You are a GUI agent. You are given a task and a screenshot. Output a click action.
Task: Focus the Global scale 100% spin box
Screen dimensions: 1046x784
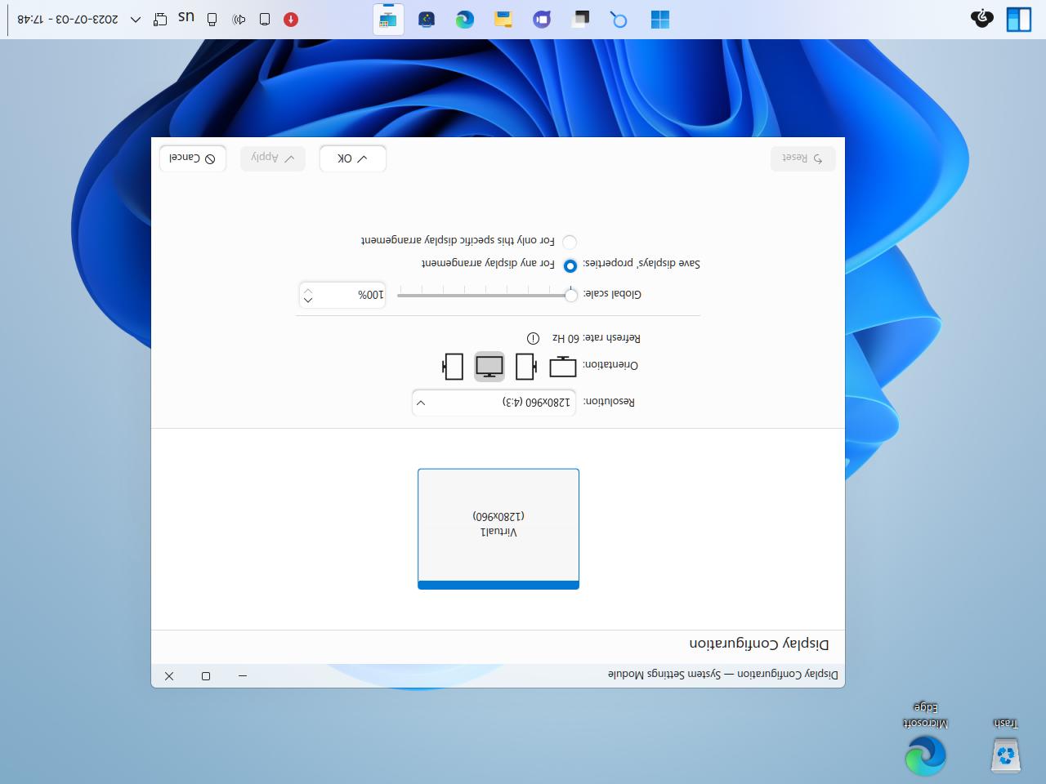(342, 295)
